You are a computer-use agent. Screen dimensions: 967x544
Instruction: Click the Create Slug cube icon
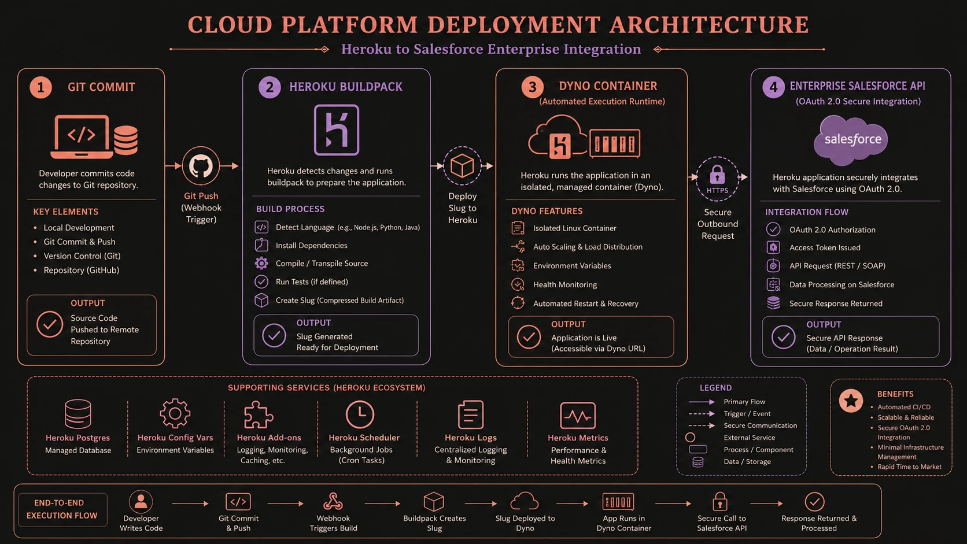pyautogui.click(x=261, y=300)
